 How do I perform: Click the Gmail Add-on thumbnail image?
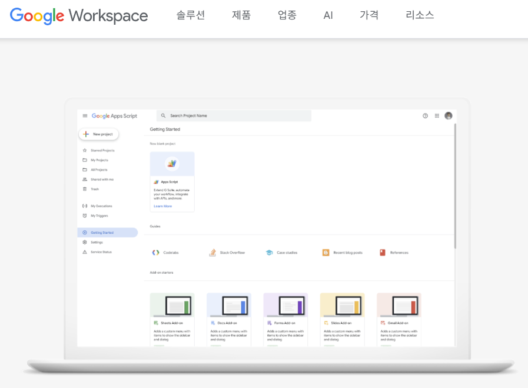[399, 305]
